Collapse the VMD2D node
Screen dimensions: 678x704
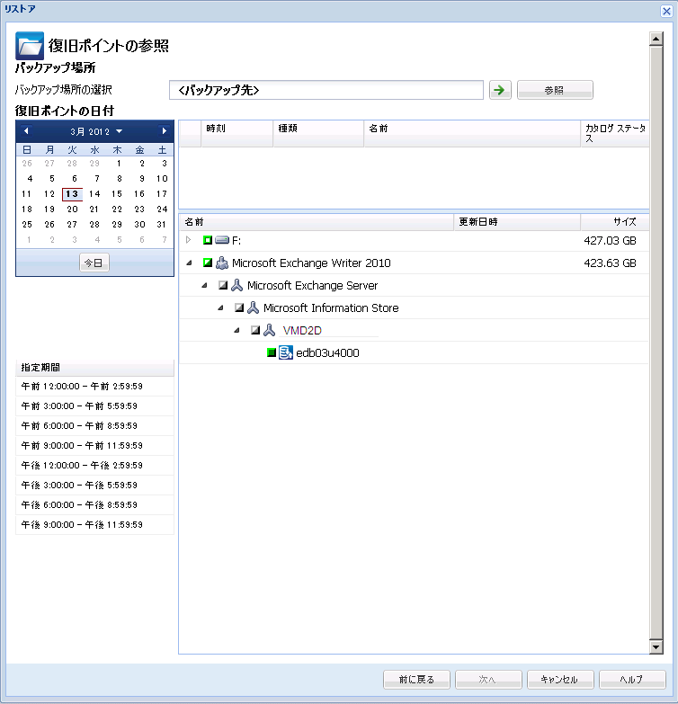[236, 331]
